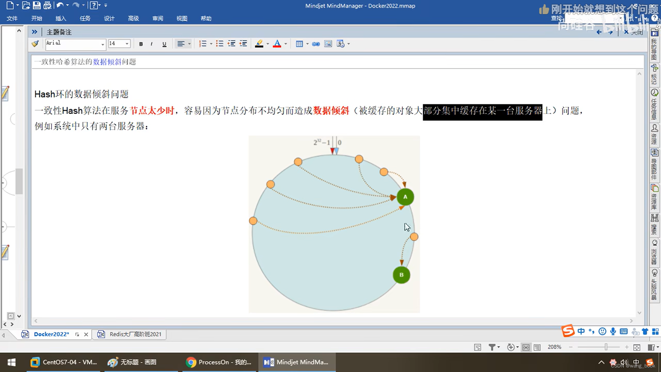The image size is (661, 372).
Task: Click the increase indent icon
Action: click(243, 44)
